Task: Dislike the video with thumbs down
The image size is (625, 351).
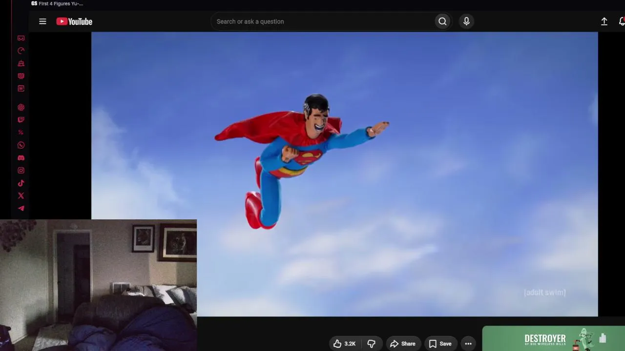Action: [x=371, y=344]
